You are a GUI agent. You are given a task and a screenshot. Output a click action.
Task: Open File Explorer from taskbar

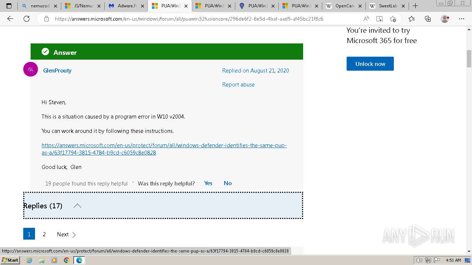pos(42,260)
